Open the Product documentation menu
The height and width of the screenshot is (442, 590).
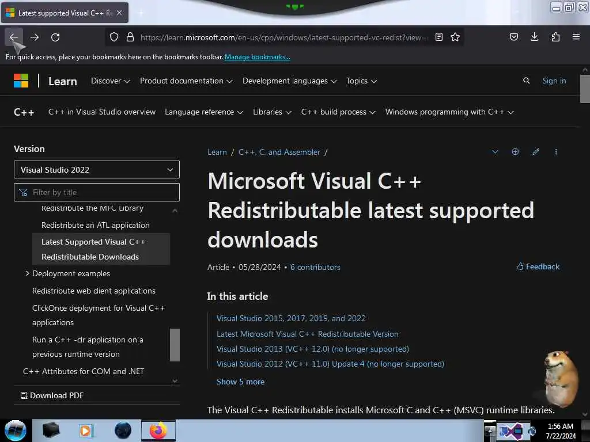point(186,81)
